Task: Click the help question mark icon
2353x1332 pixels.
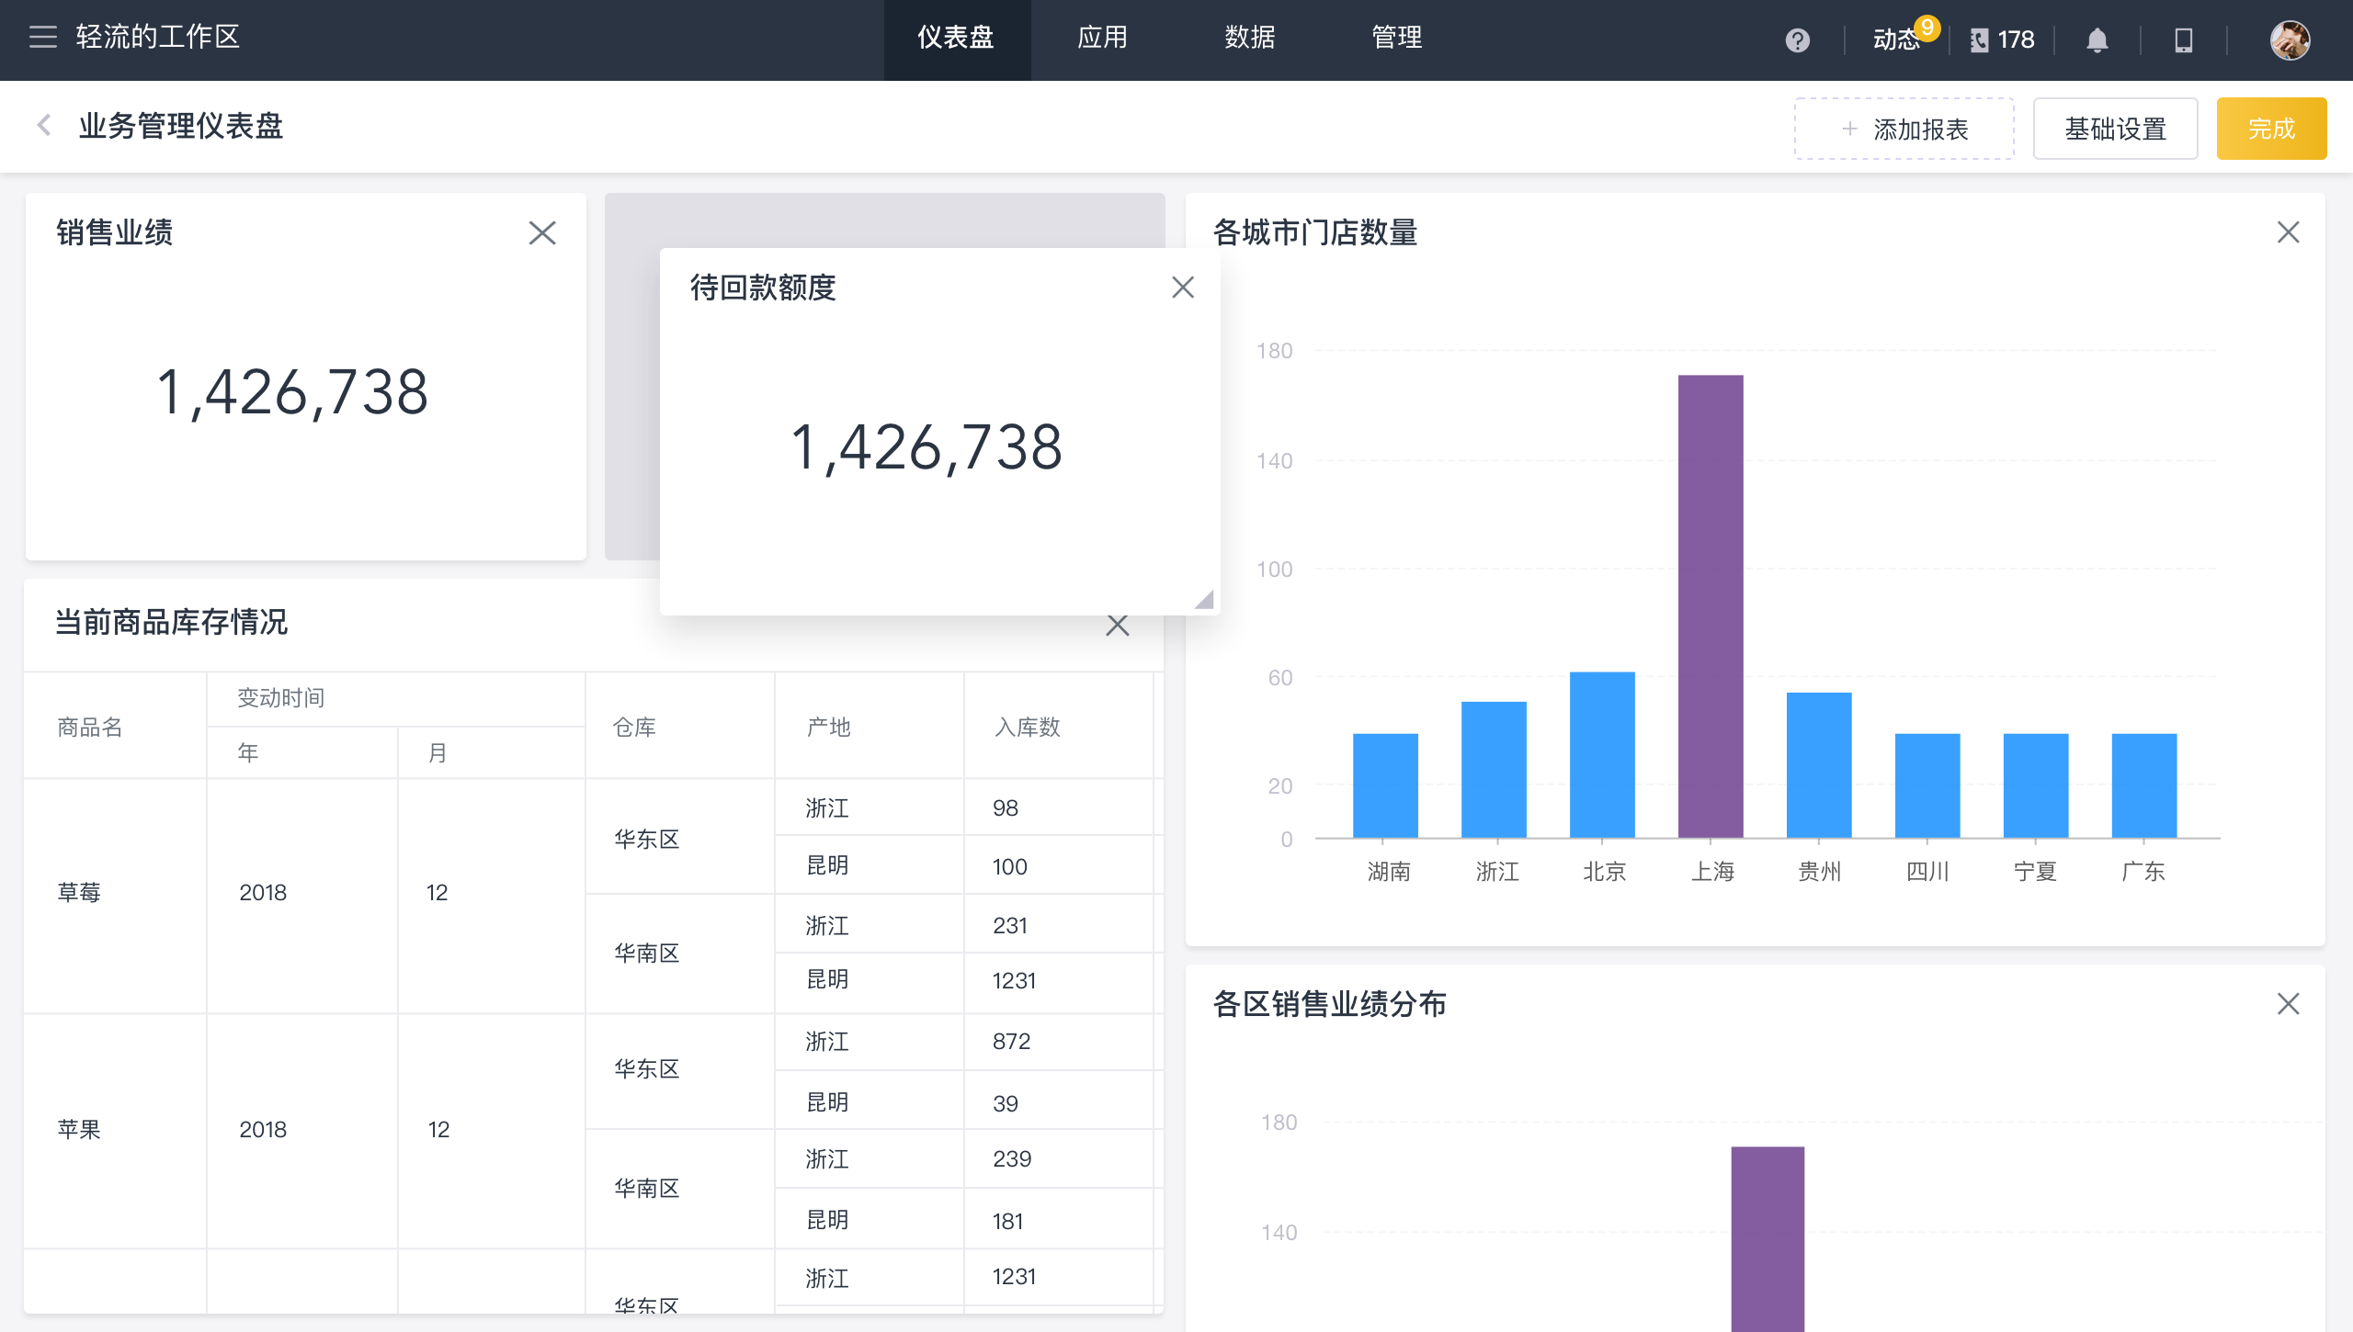Action: (x=1798, y=40)
